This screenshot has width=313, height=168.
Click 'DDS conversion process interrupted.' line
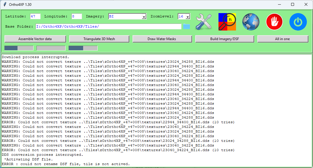coord(43,155)
